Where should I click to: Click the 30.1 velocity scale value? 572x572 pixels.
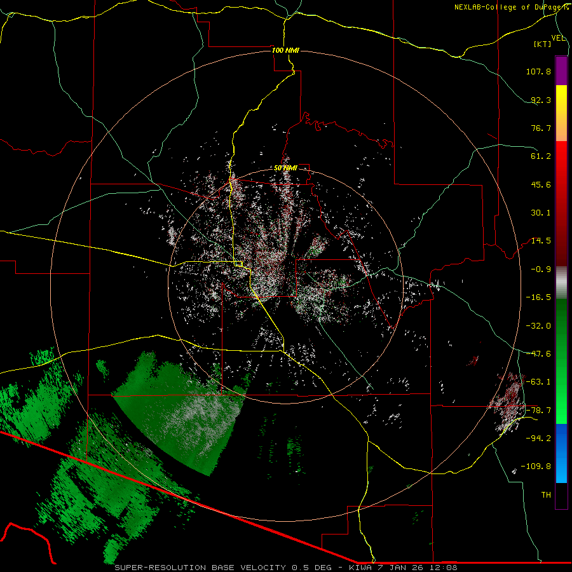pyautogui.click(x=541, y=213)
